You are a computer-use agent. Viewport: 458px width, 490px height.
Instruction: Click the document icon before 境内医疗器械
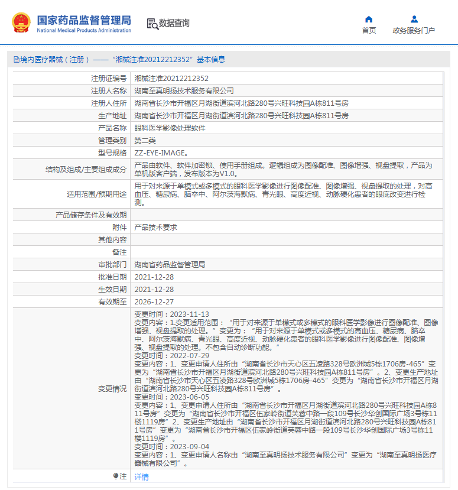coord(16,59)
